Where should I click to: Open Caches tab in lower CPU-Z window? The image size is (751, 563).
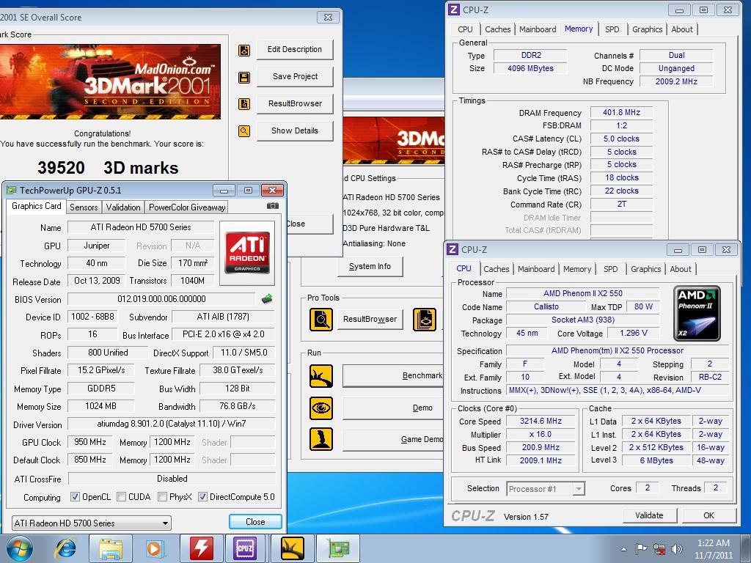[x=497, y=269]
